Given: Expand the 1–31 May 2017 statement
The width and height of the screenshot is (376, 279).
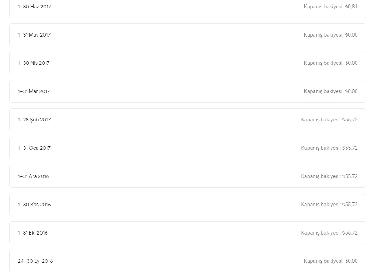Looking at the screenshot, I should tap(188, 35).
